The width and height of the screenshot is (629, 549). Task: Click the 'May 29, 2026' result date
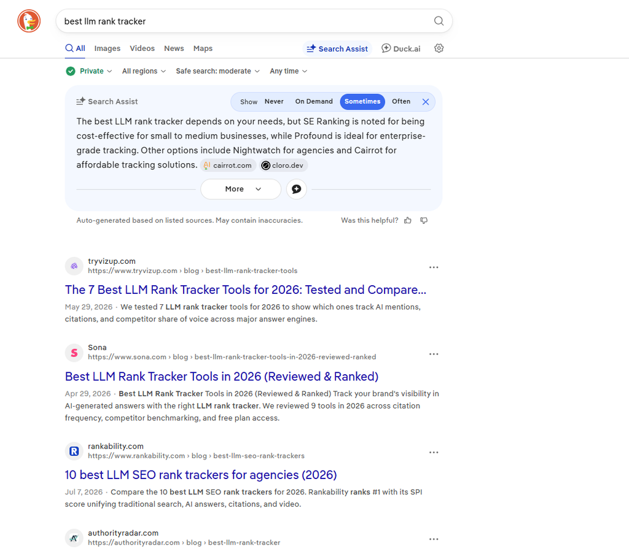pos(88,307)
